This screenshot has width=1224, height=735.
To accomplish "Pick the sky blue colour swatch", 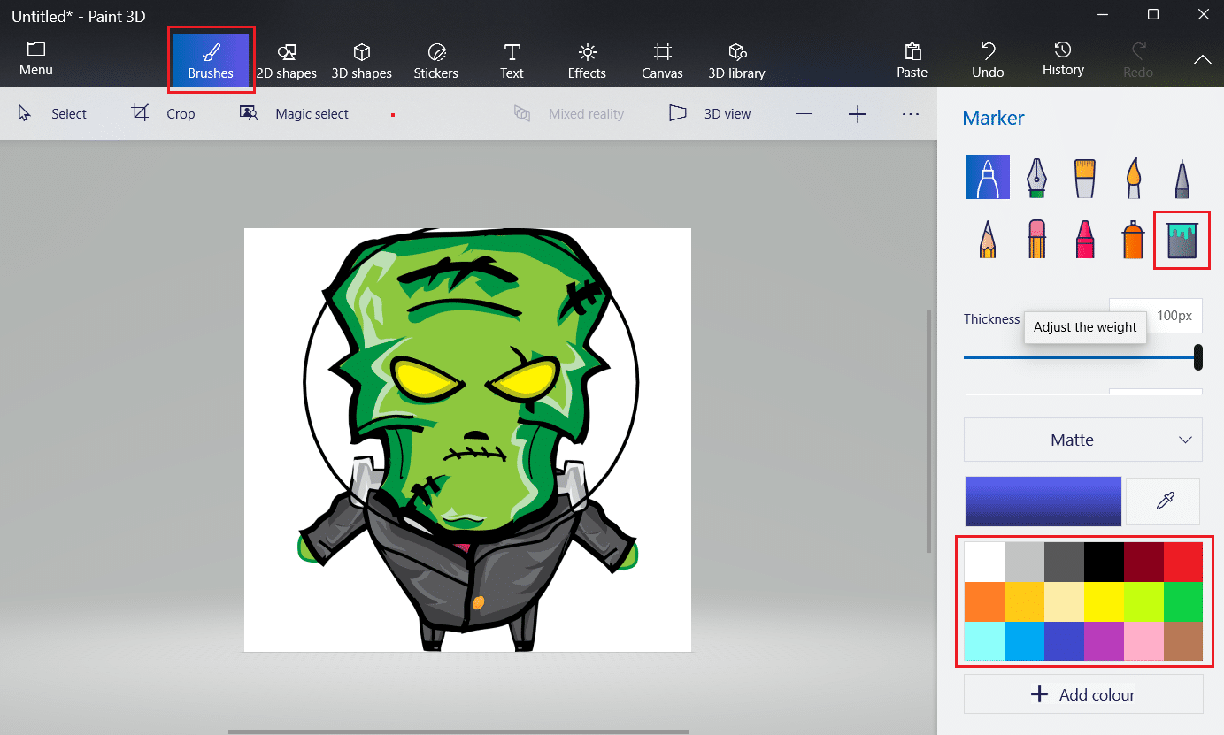I will pos(1024,641).
